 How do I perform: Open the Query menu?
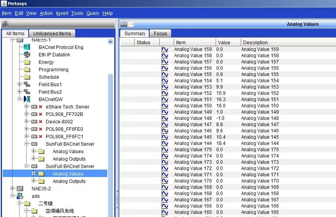click(x=93, y=13)
